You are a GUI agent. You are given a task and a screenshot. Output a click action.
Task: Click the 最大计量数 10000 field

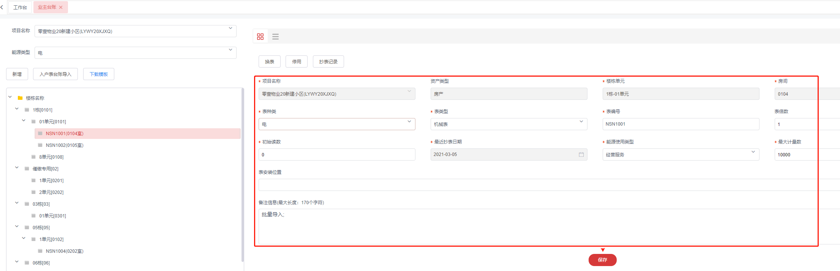pos(807,154)
